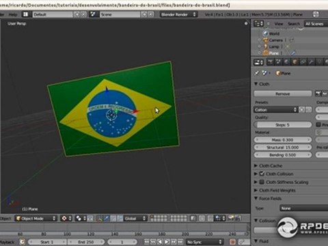Collapse the Cloth panel
This screenshot has width=328, height=246.
pos(256,84)
